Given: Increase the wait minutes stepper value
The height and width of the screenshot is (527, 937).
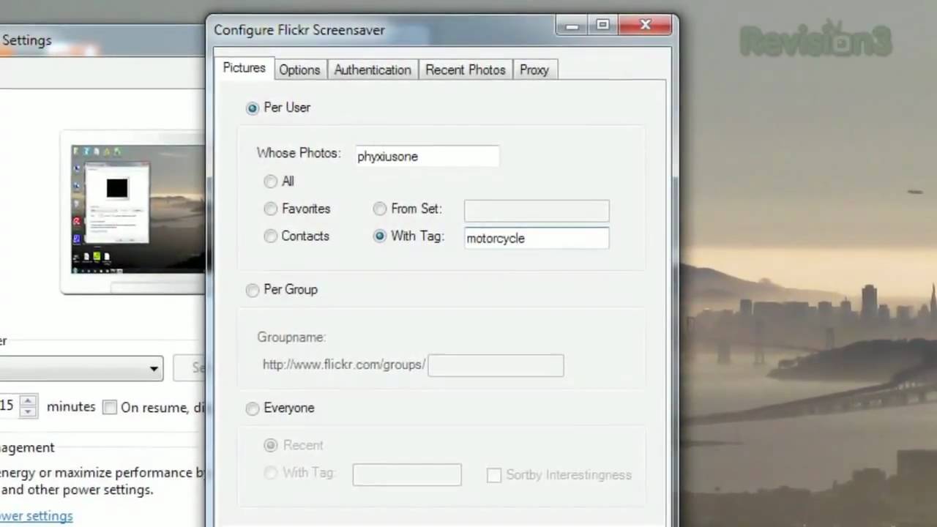Looking at the screenshot, I should pyautogui.click(x=28, y=400).
